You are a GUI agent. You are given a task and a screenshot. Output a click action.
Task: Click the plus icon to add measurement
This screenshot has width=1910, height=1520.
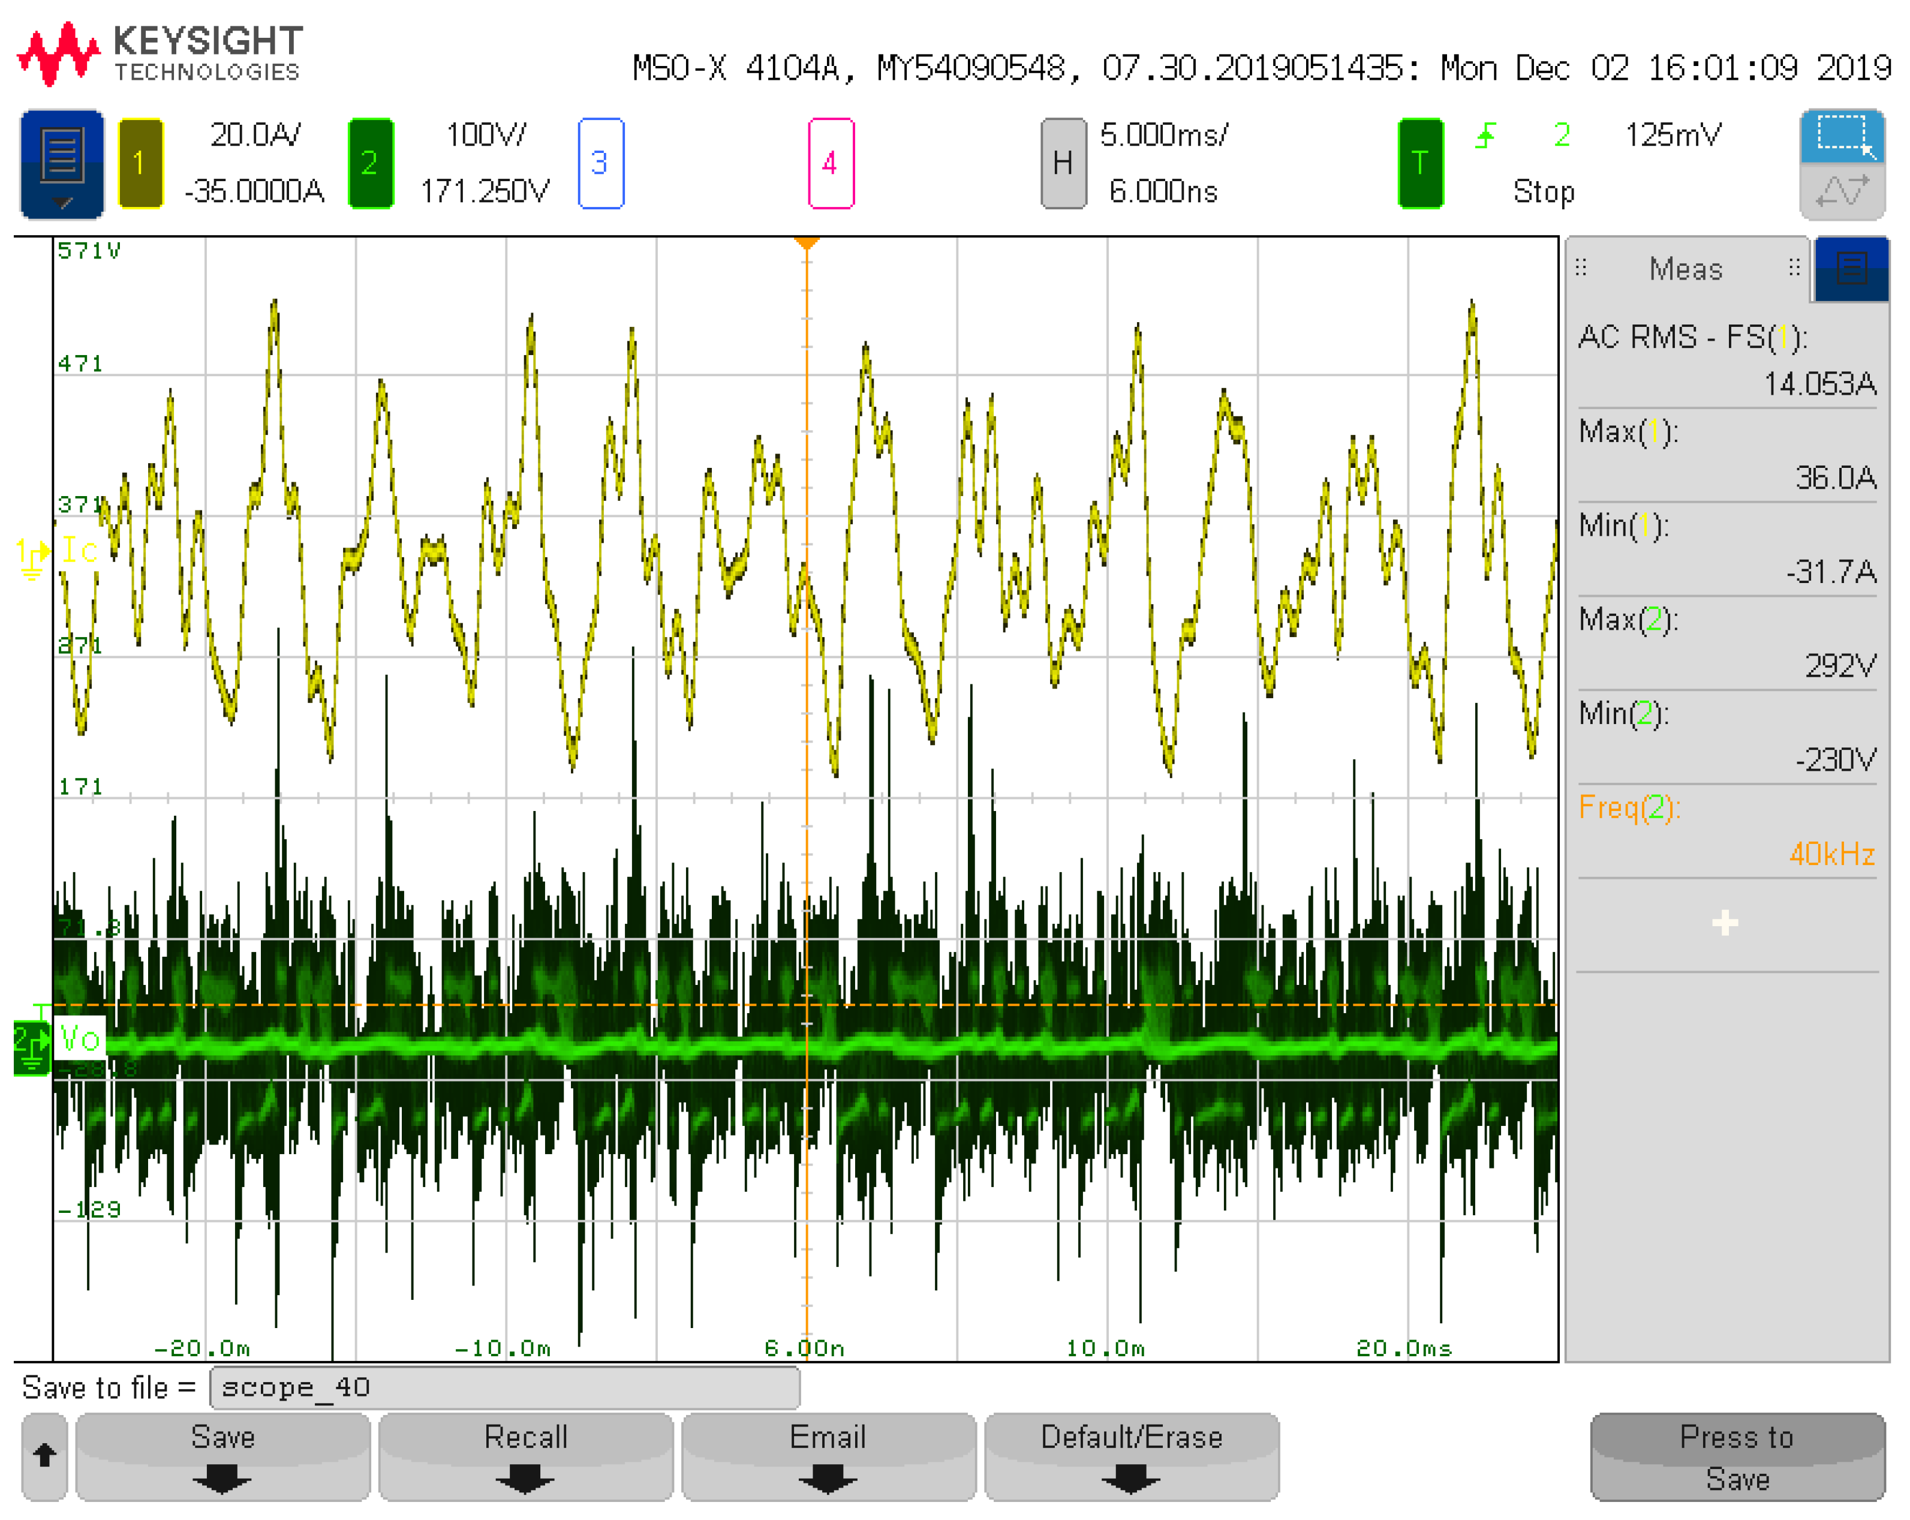click(1724, 923)
